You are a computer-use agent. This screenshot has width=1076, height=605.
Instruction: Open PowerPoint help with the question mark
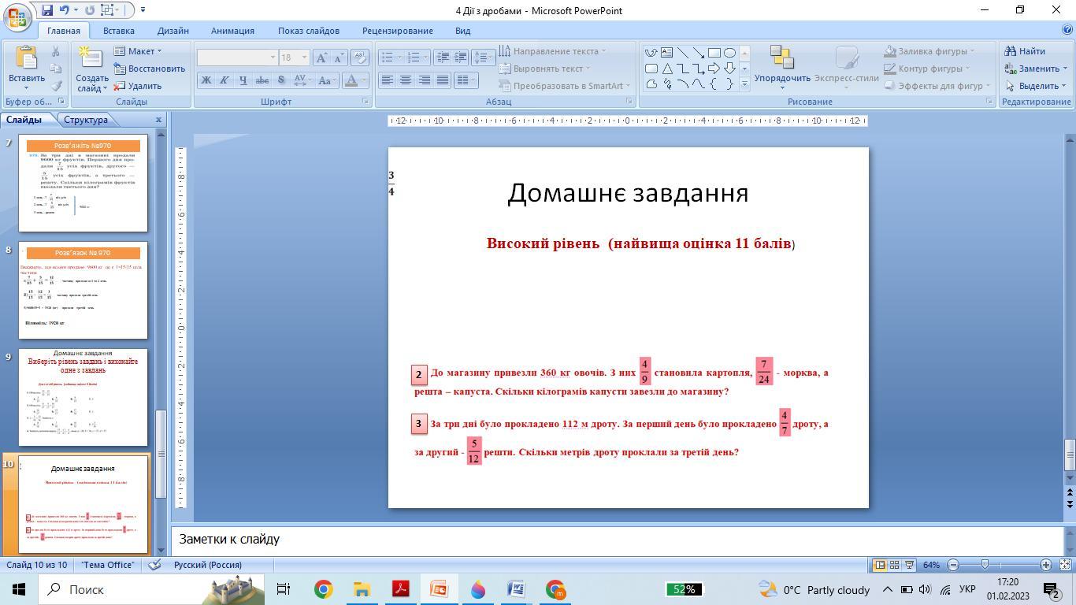tap(1067, 31)
